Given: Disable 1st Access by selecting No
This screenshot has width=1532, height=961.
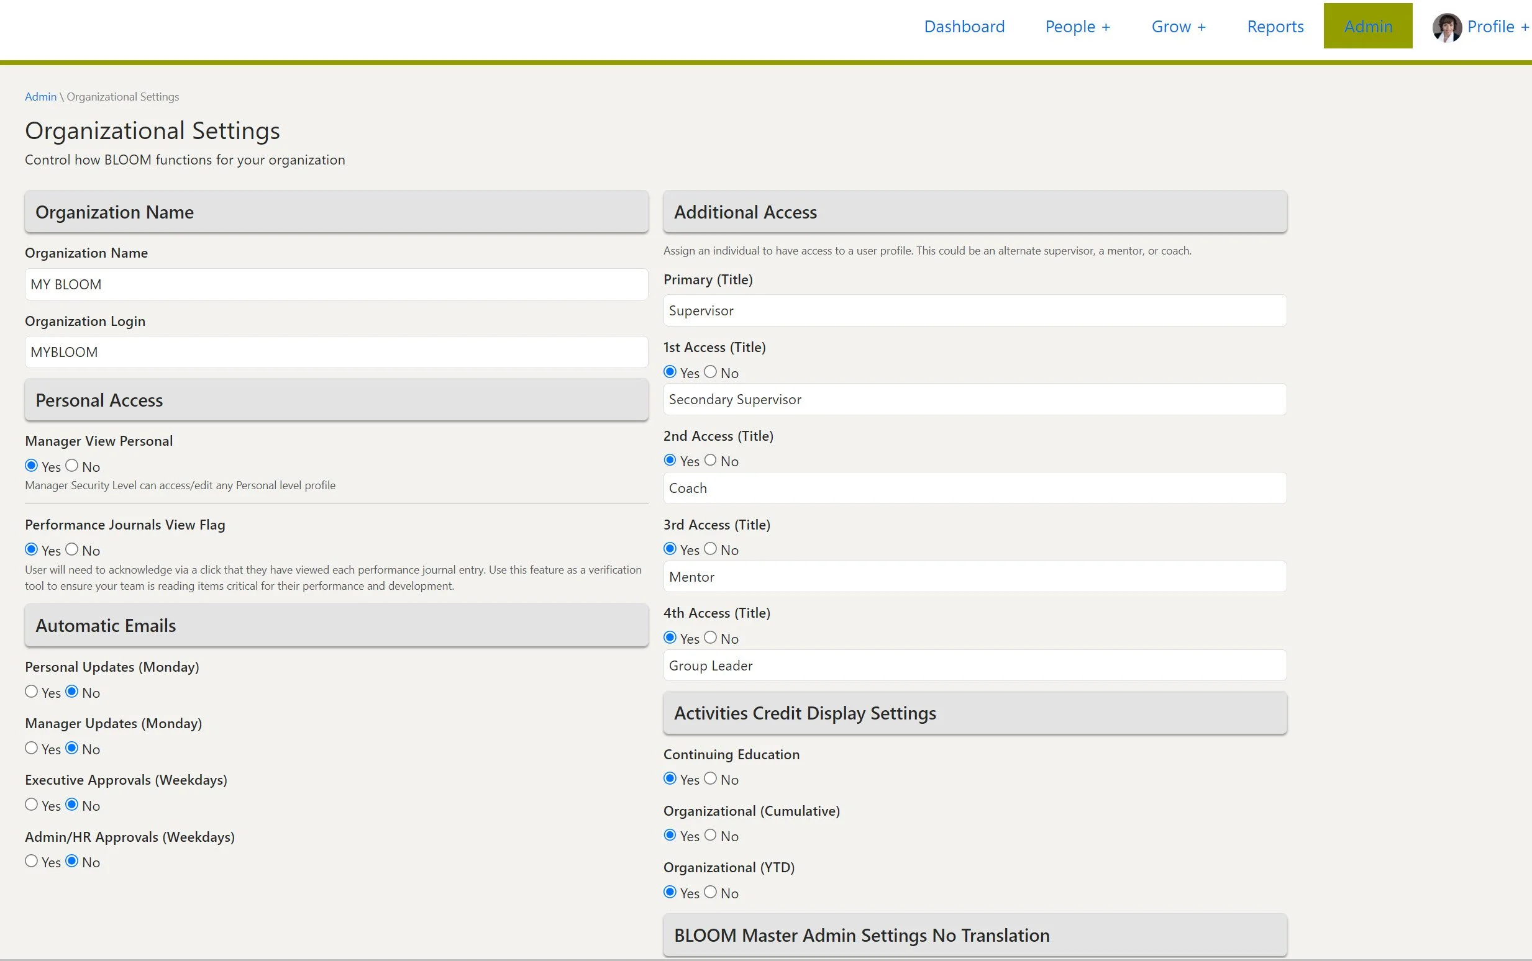Looking at the screenshot, I should tap(710, 372).
